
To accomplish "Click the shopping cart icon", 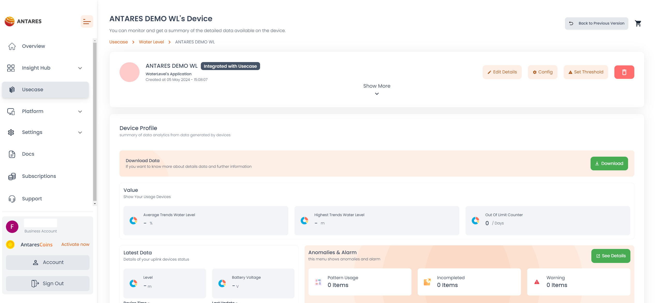I will pos(638,23).
